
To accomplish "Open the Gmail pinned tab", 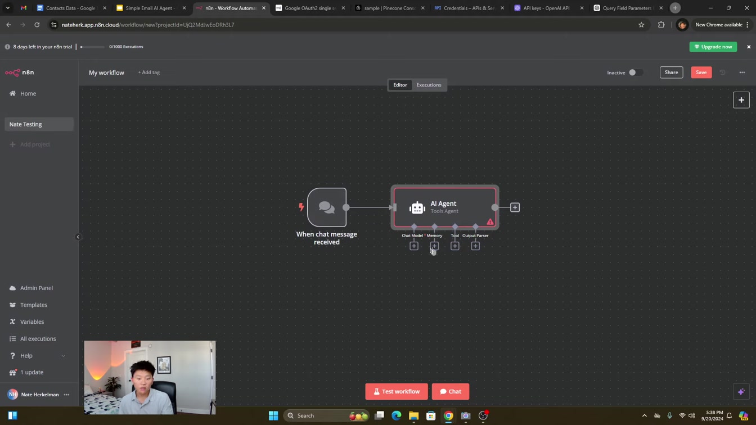I will tap(24, 8).
